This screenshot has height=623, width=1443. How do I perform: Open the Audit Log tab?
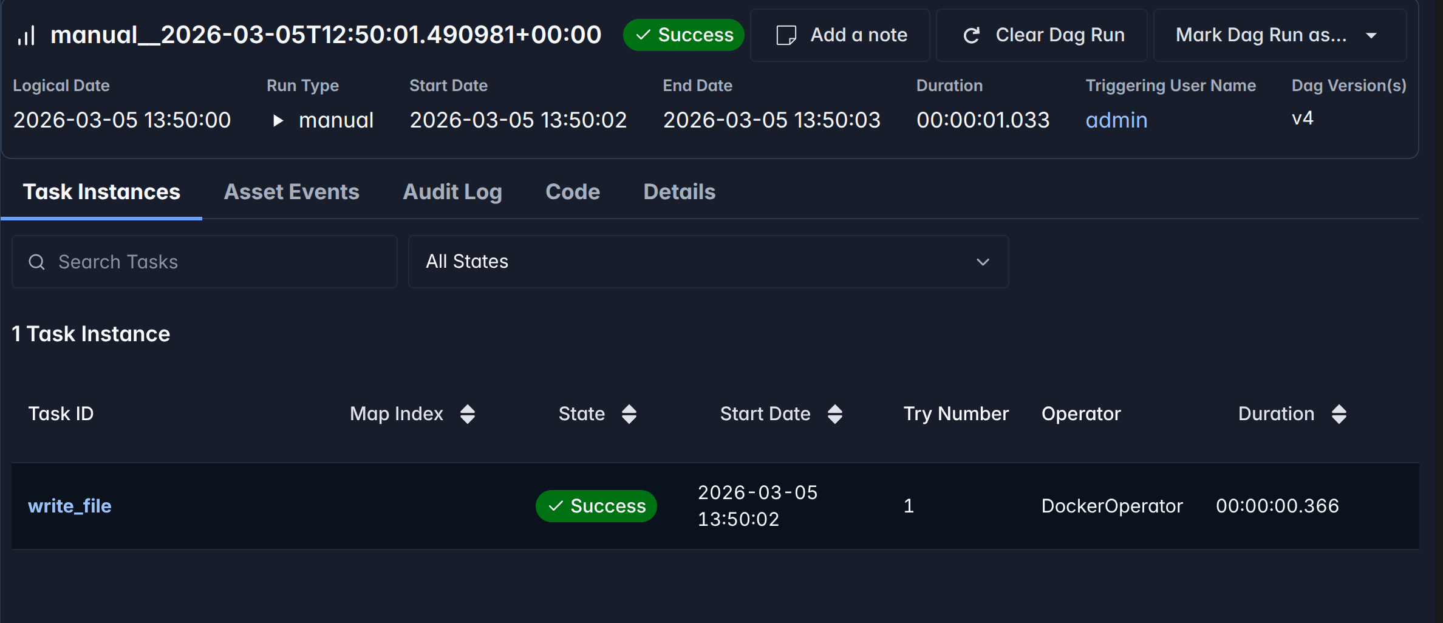[x=452, y=192]
